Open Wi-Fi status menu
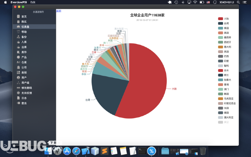This screenshot has height=157, width=251. (195, 2)
